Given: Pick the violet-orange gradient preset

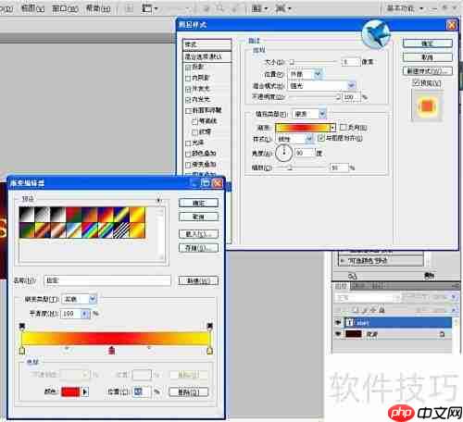Looking at the screenshot, I should [x=90, y=215].
